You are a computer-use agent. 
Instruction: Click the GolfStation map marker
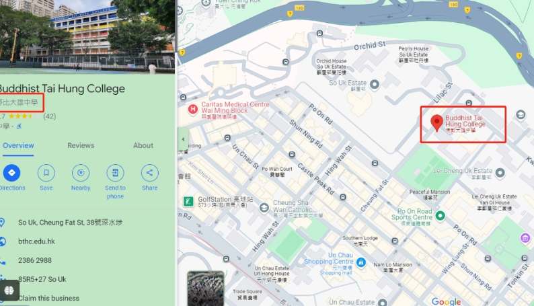[x=190, y=201]
